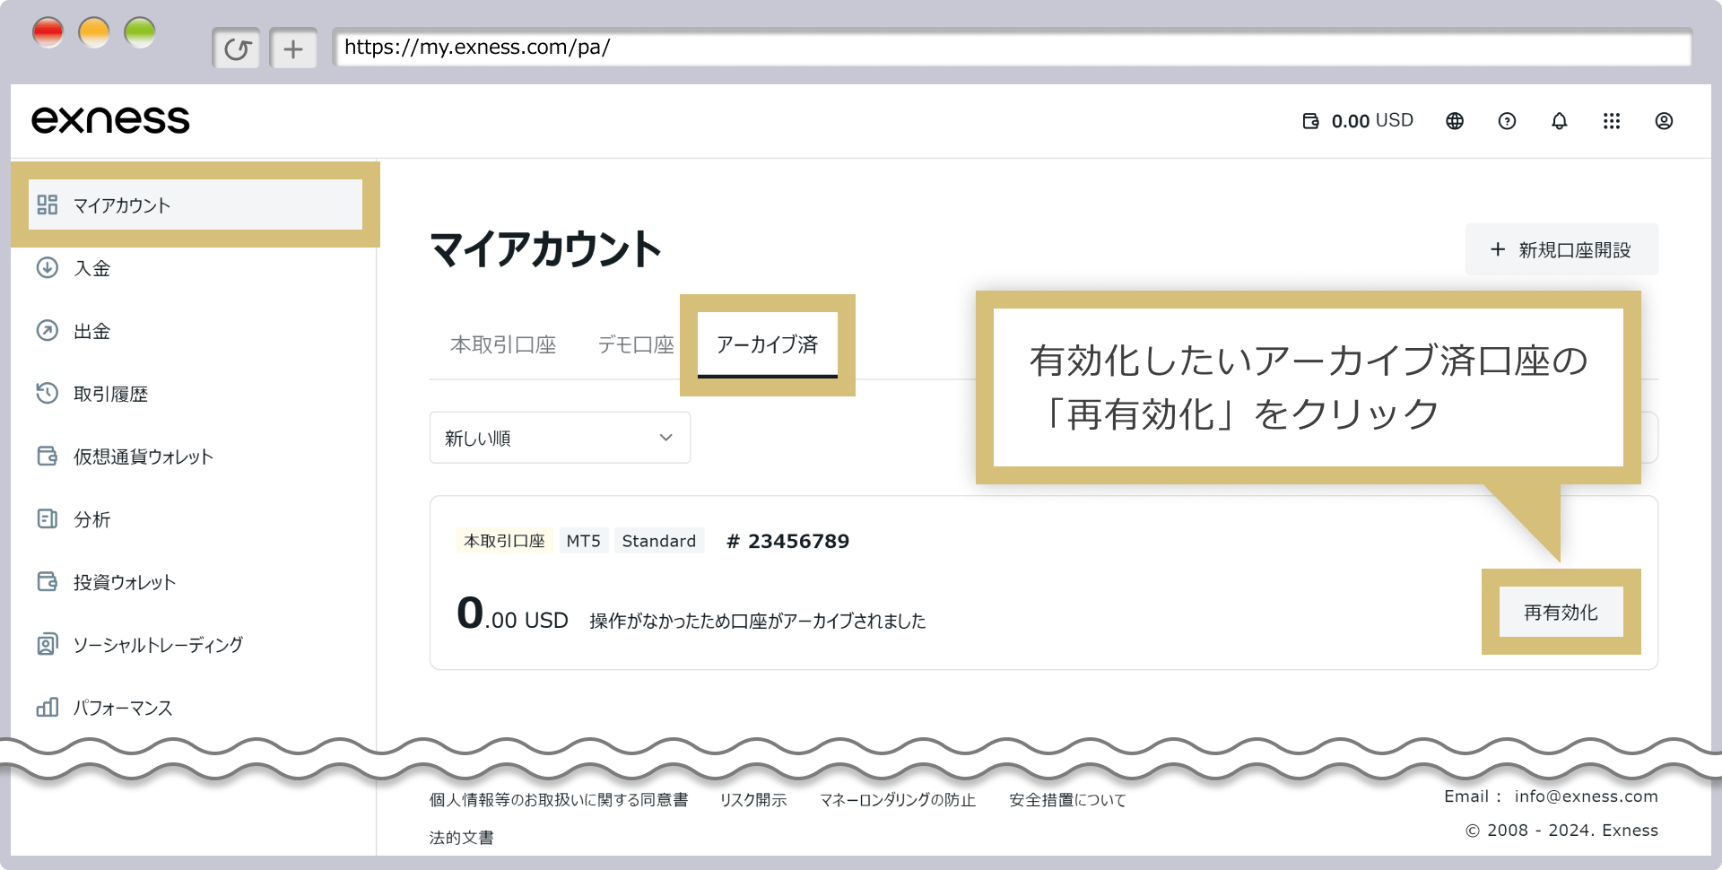Click the 新規口座開設 button
This screenshot has height=870, width=1722.
tap(1561, 249)
